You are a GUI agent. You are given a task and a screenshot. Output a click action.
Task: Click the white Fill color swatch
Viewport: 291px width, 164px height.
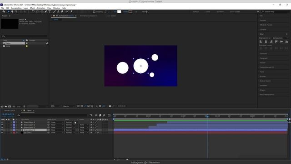(119, 11)
